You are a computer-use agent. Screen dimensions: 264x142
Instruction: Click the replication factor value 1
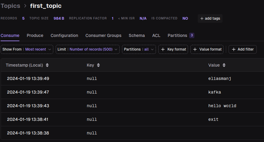pyautogui.click(x=112, y=18)
